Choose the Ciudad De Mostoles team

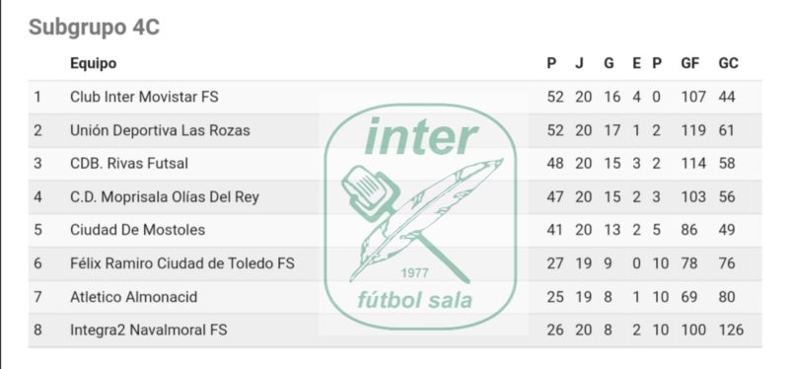(x=138, y=230)
